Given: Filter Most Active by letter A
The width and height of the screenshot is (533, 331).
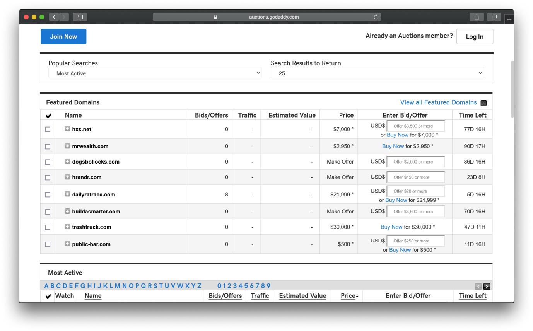Looking at the screenshot, I should pyautogui.click(x=46, y=286).
